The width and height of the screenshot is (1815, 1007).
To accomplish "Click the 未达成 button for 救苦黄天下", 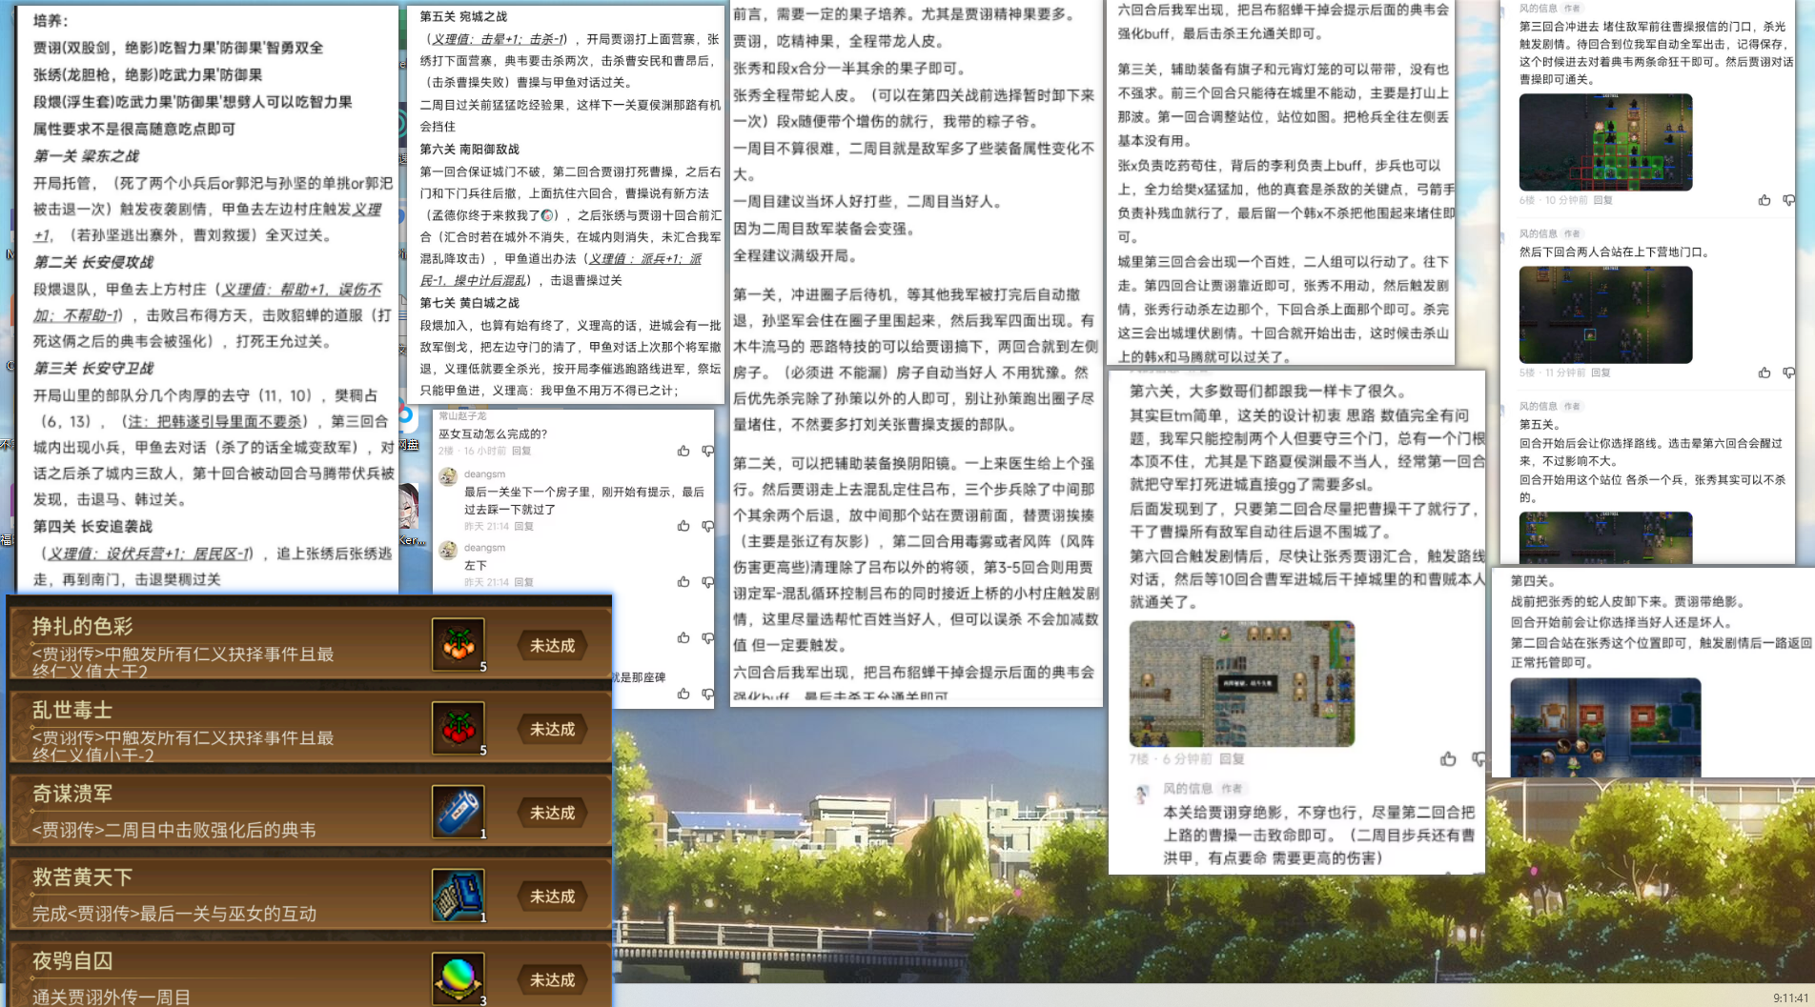I will pyautogui.click(x=553, y=895).
